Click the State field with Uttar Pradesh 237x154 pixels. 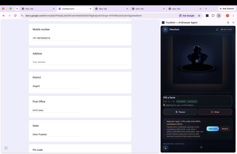56,135
